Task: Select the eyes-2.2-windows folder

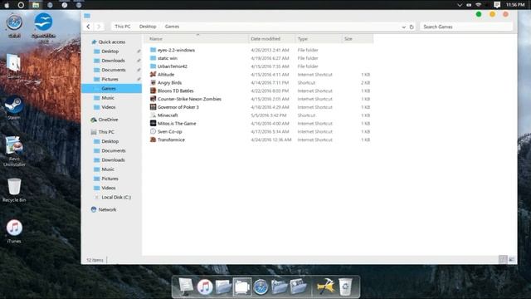Action: (176, 50)
